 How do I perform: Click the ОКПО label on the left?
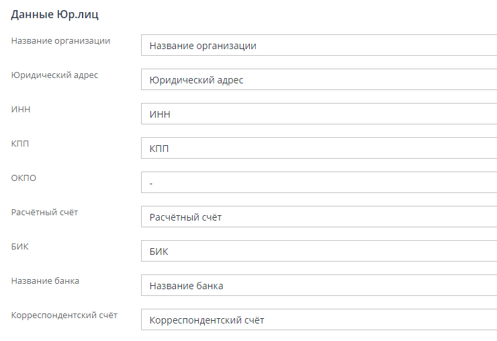pyautogui.click(x=23, y=178)
